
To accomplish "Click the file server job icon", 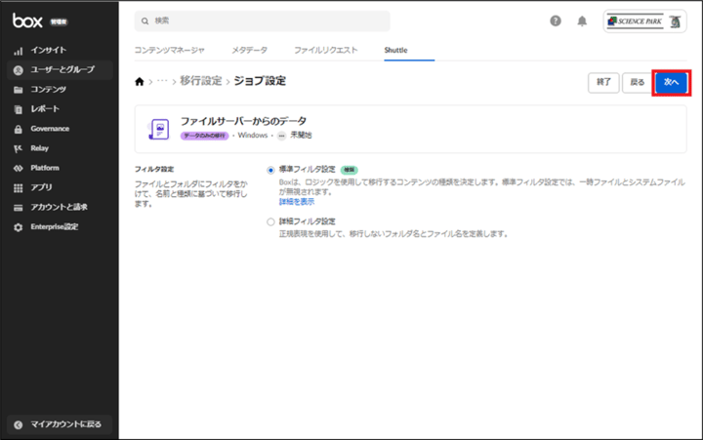I will (x=158, y=129).
